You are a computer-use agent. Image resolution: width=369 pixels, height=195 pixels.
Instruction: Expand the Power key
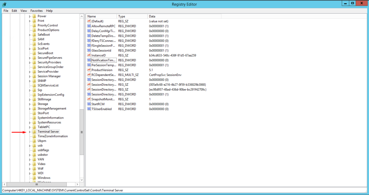pos(30,17)
